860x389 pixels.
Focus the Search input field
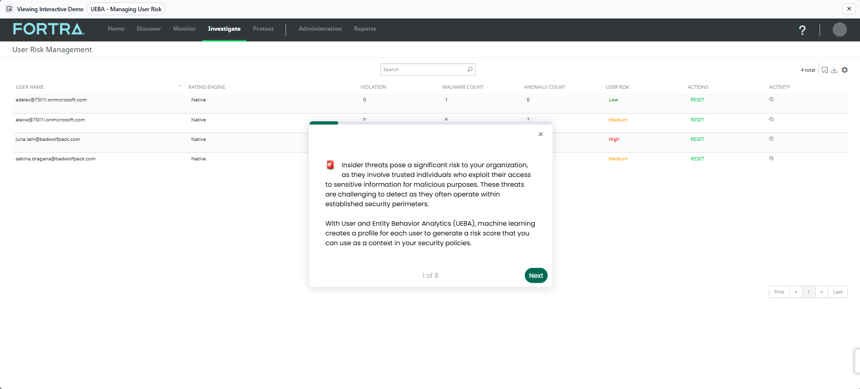tap(428, 70)
